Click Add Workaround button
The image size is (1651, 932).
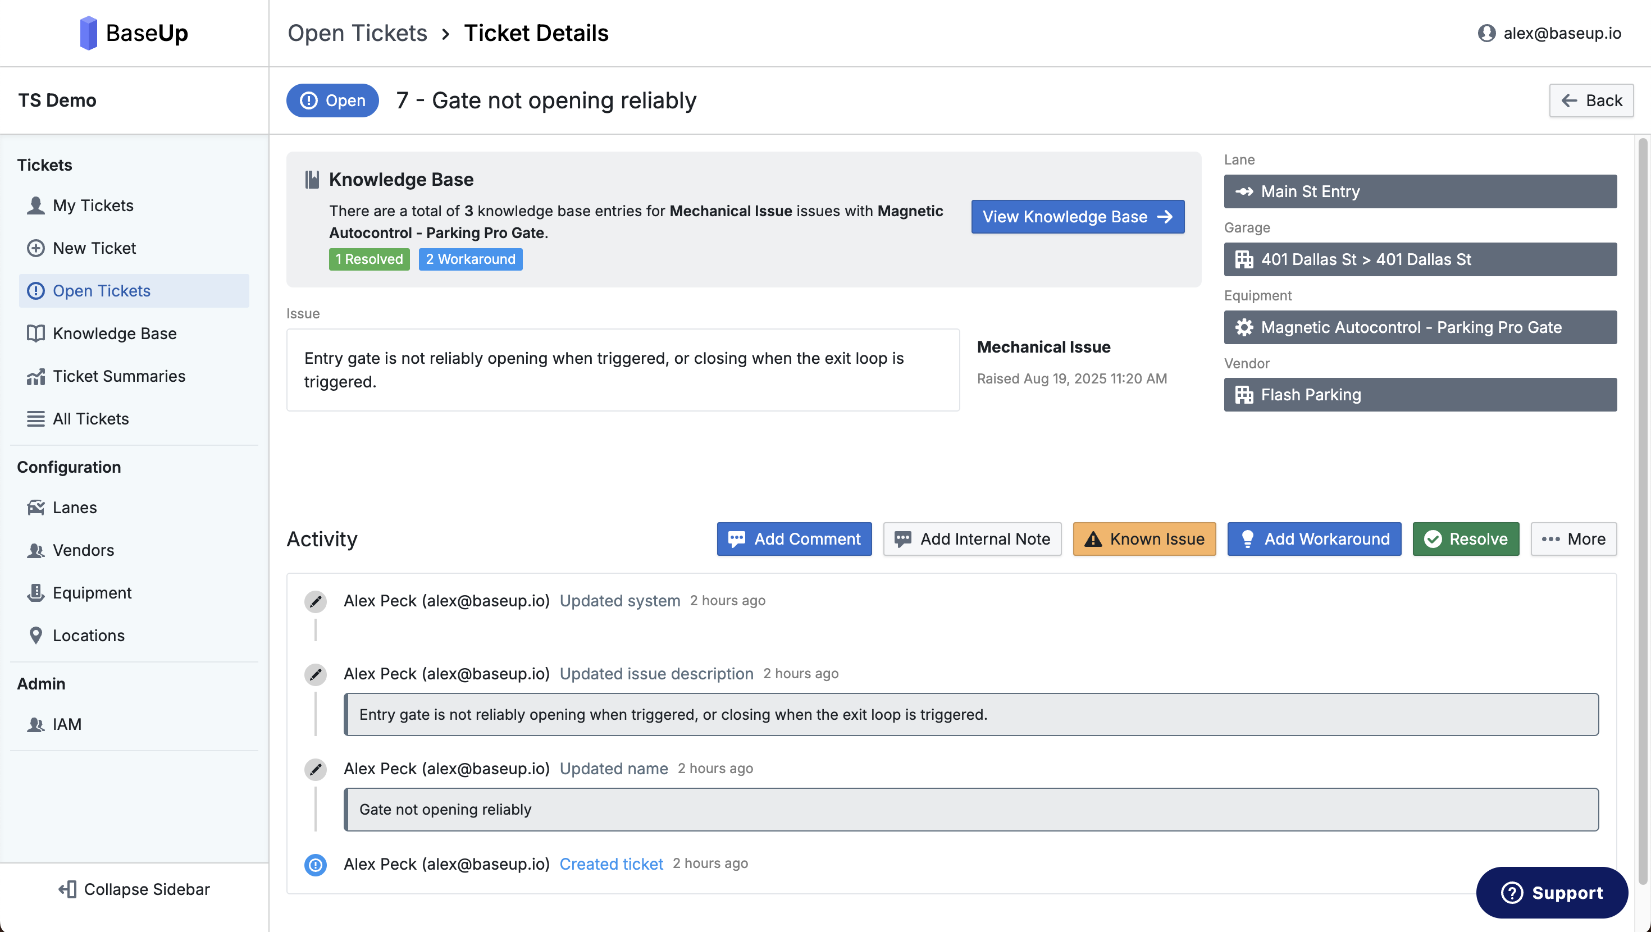(1314, 539)
